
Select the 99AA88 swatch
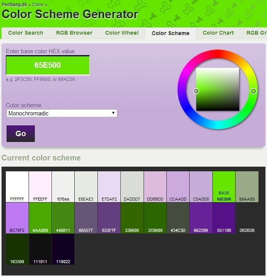pyautogui.click(x=247, y=186)
